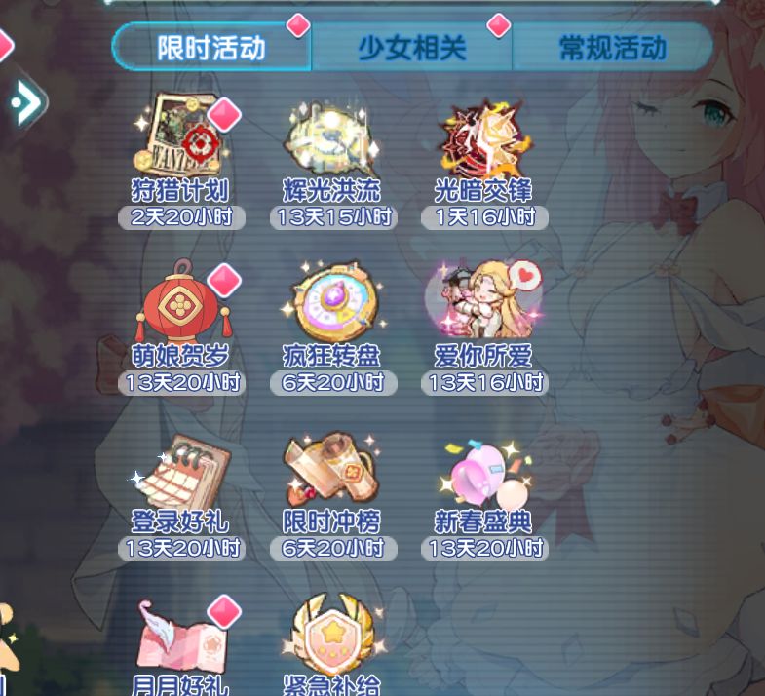Click the 2天20小时 timer under 狩猎计划
This screenshot has width=765, height=696.
click(181, 217)
